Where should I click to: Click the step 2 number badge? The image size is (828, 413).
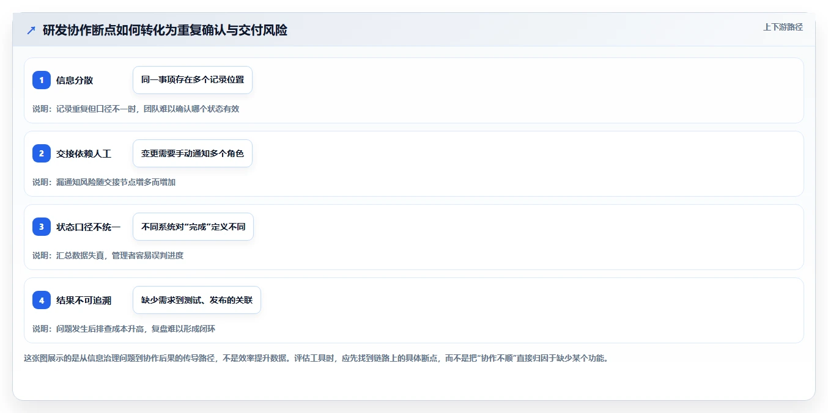(42, 153)
